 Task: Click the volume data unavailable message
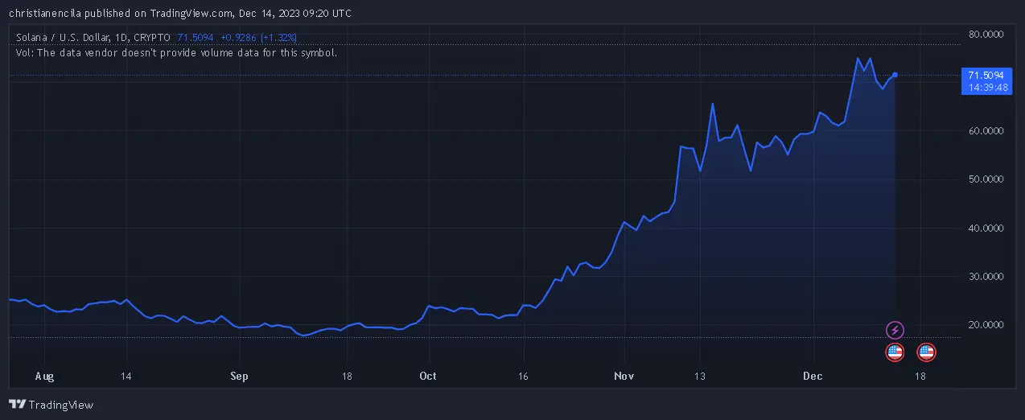(x=176, y=52)
